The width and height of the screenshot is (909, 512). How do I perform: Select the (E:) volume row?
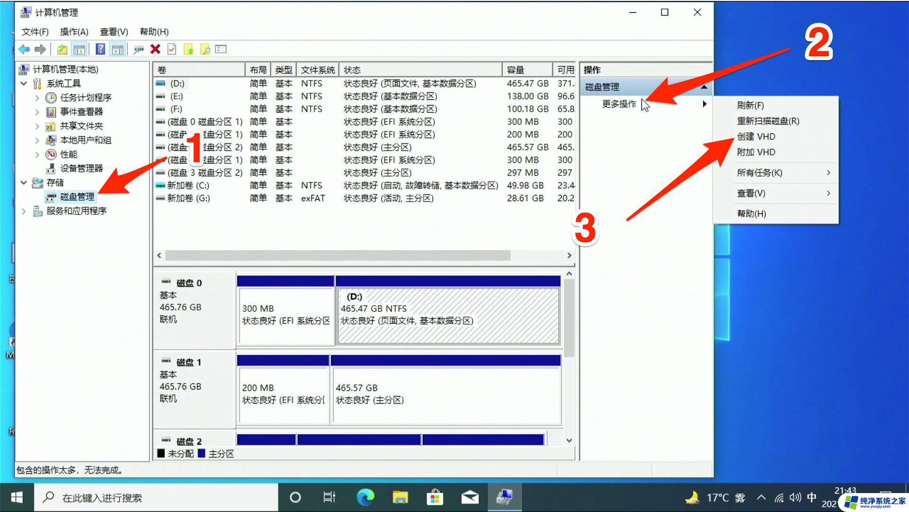(365, 97)
